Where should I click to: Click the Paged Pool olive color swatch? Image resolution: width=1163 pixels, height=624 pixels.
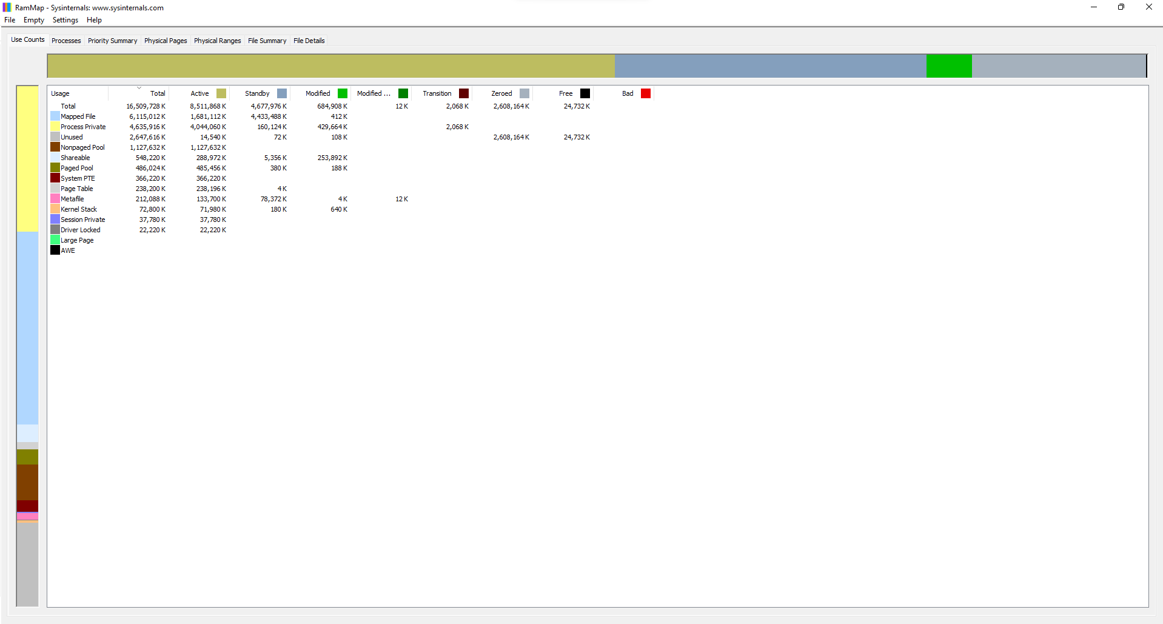55,167
